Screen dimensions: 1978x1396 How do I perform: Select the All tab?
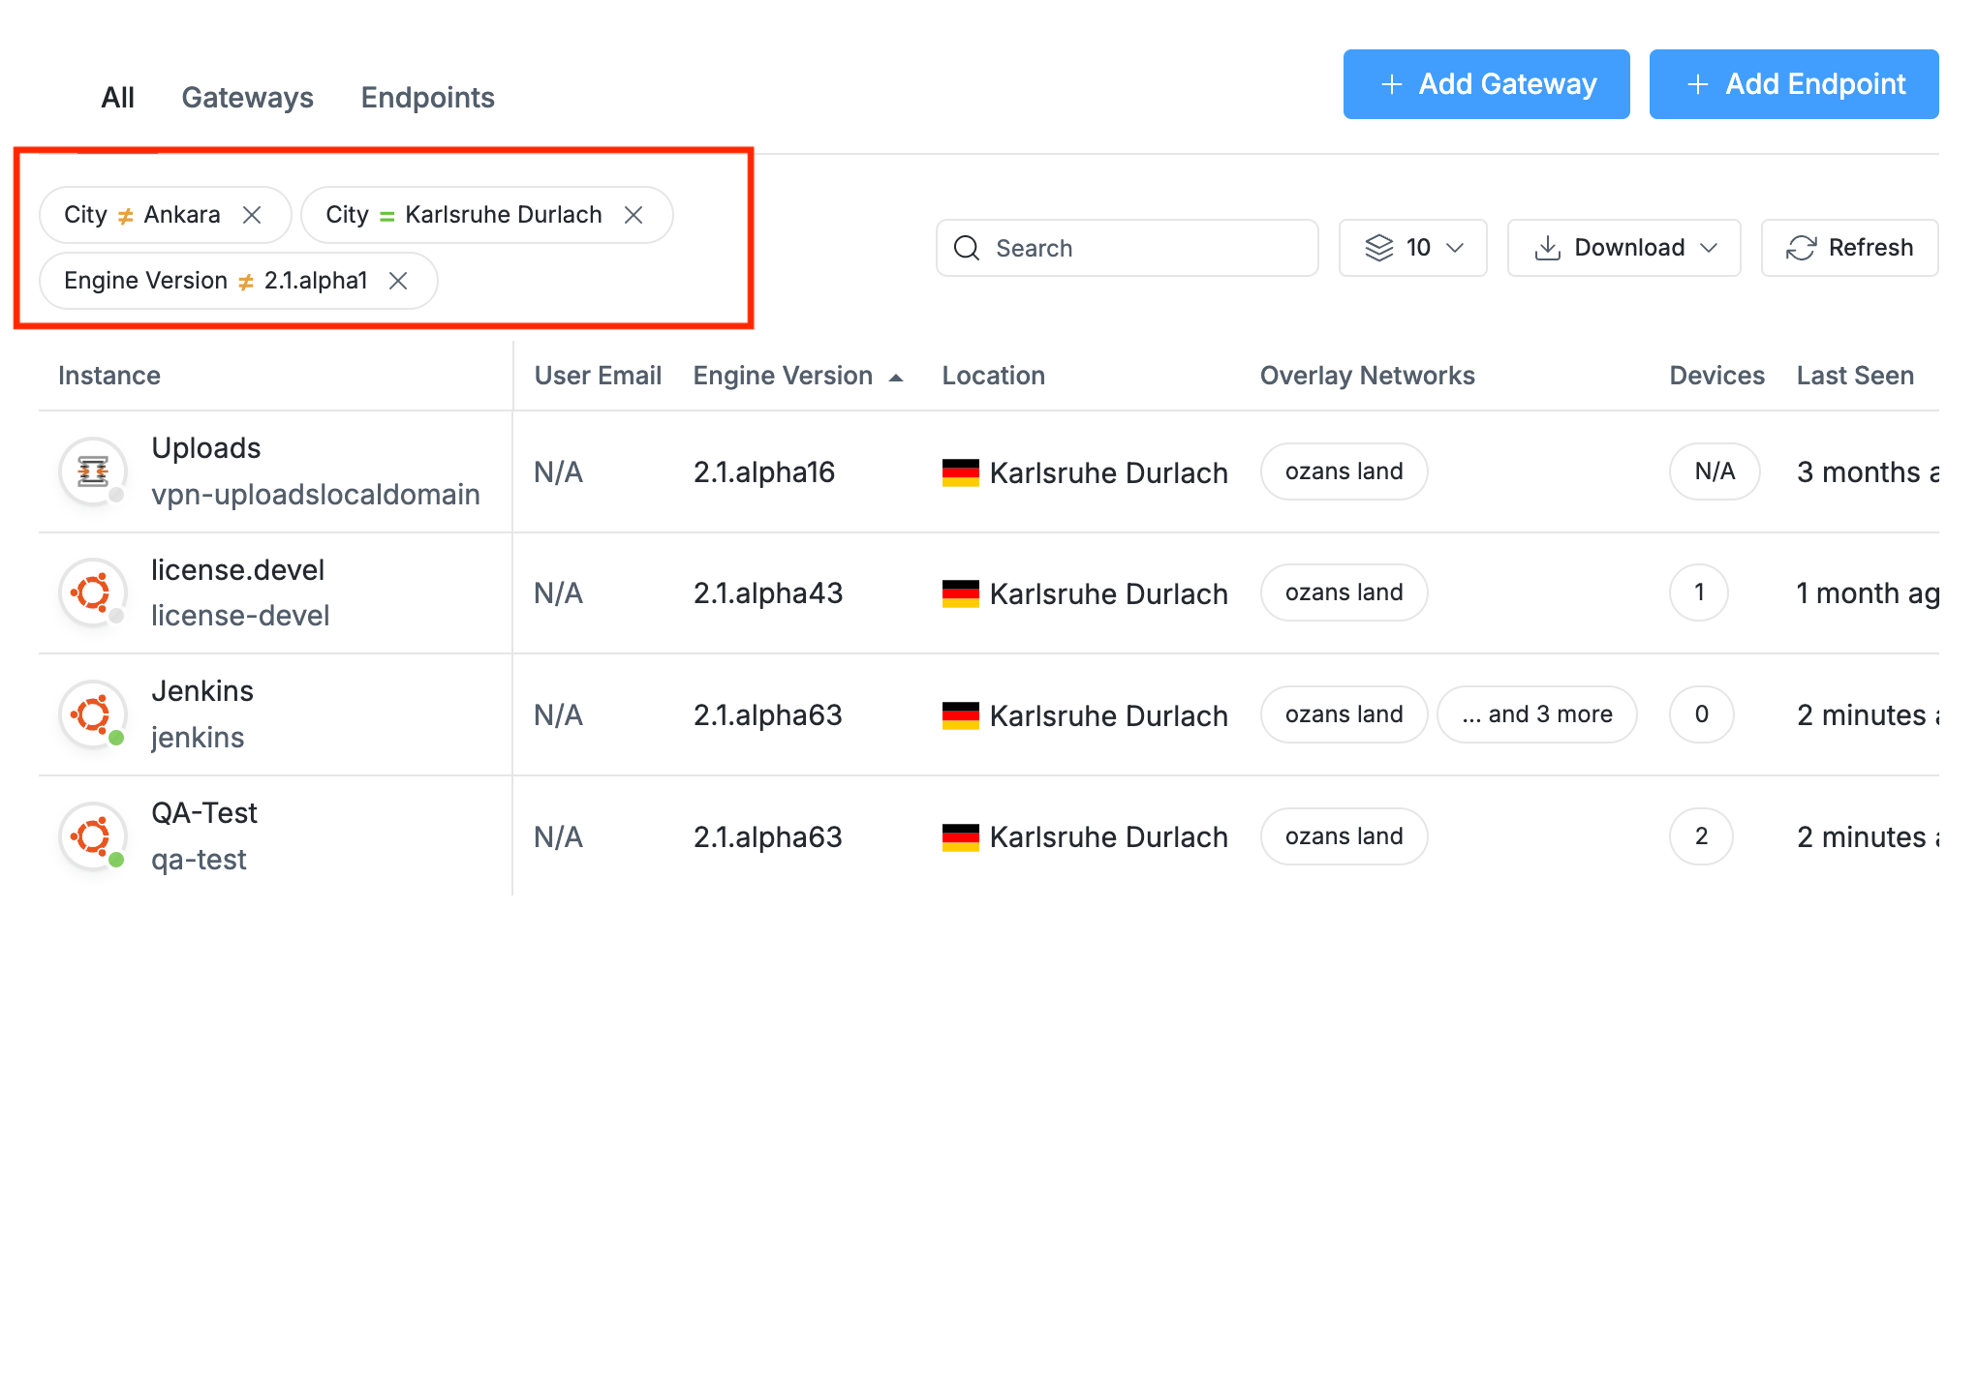[117, 98]
